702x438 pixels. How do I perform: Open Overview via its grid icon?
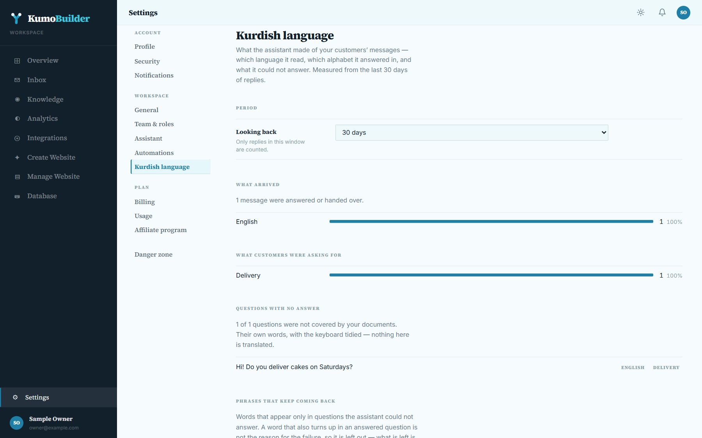pyautogui.click(x=17, y=61)
